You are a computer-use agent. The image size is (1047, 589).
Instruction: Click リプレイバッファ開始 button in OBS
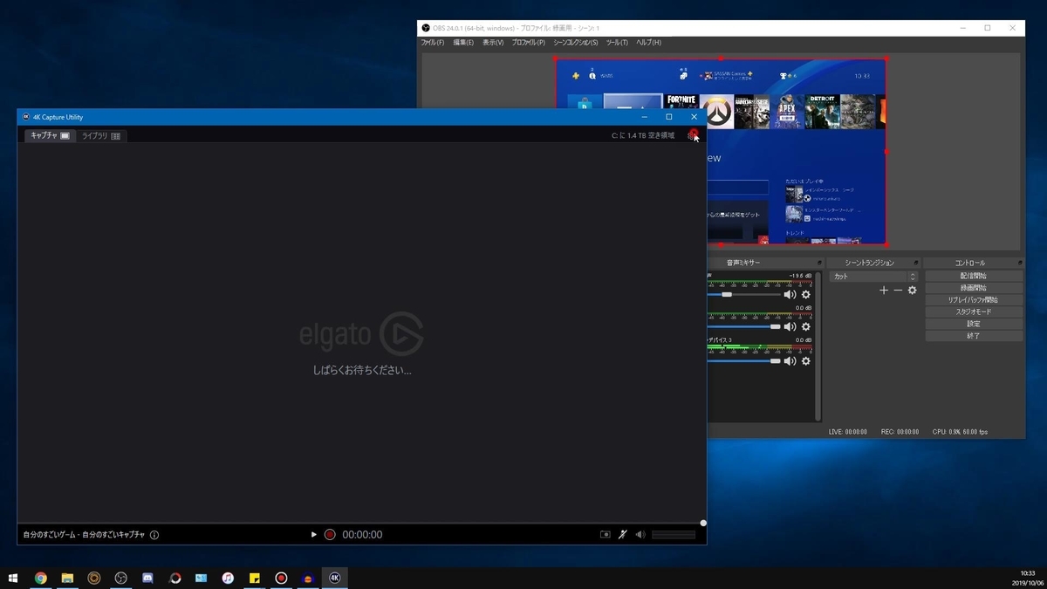pyautogui.click(x=974, y=299)
